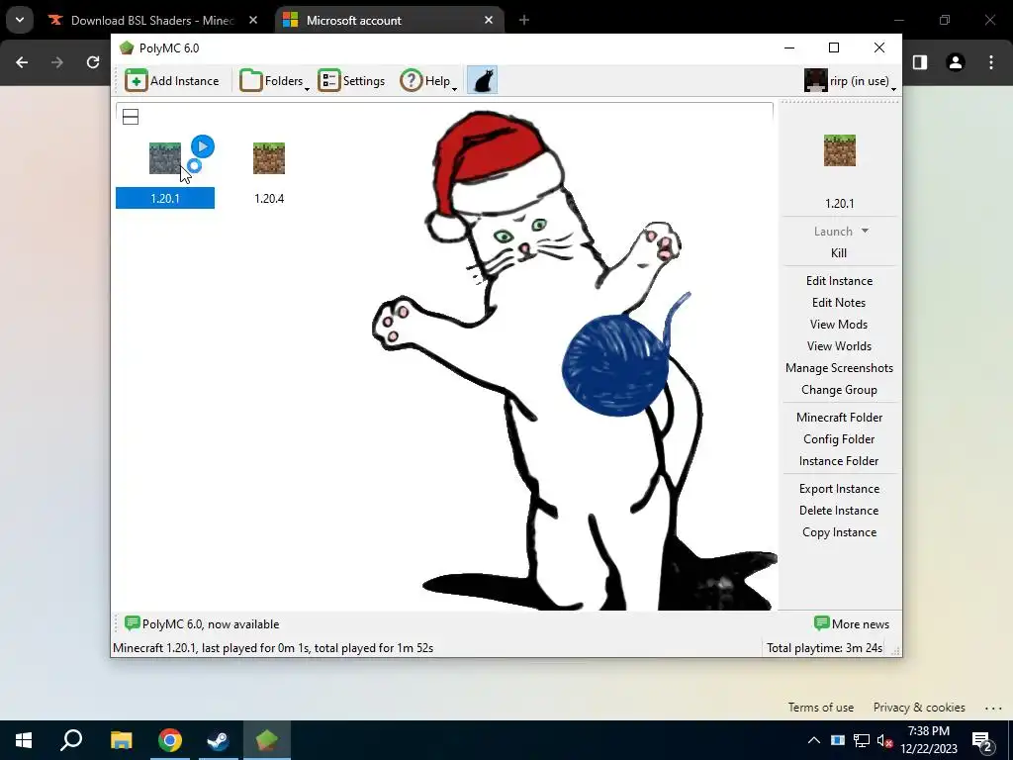Click the PolyMC title bar icon
1013x760 pixels.
pyautogui.click(x=127, y=47)
